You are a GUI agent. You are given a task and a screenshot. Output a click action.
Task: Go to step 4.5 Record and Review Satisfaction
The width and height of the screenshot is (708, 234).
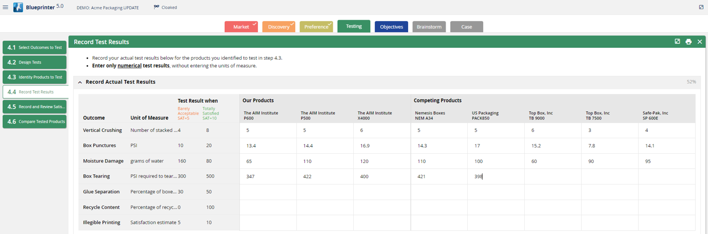pos(34,107)
